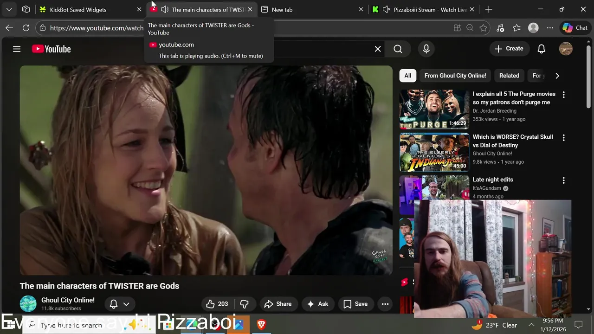The height and width of the screenshot is (334, 594).
Task: Open Ghoul City Online! channel name link
Action: [68, 300]
